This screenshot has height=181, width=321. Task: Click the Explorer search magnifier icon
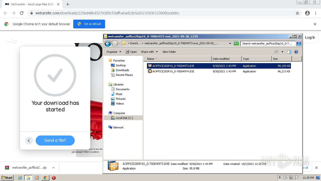pyautogui.click(x=298, y=43)
